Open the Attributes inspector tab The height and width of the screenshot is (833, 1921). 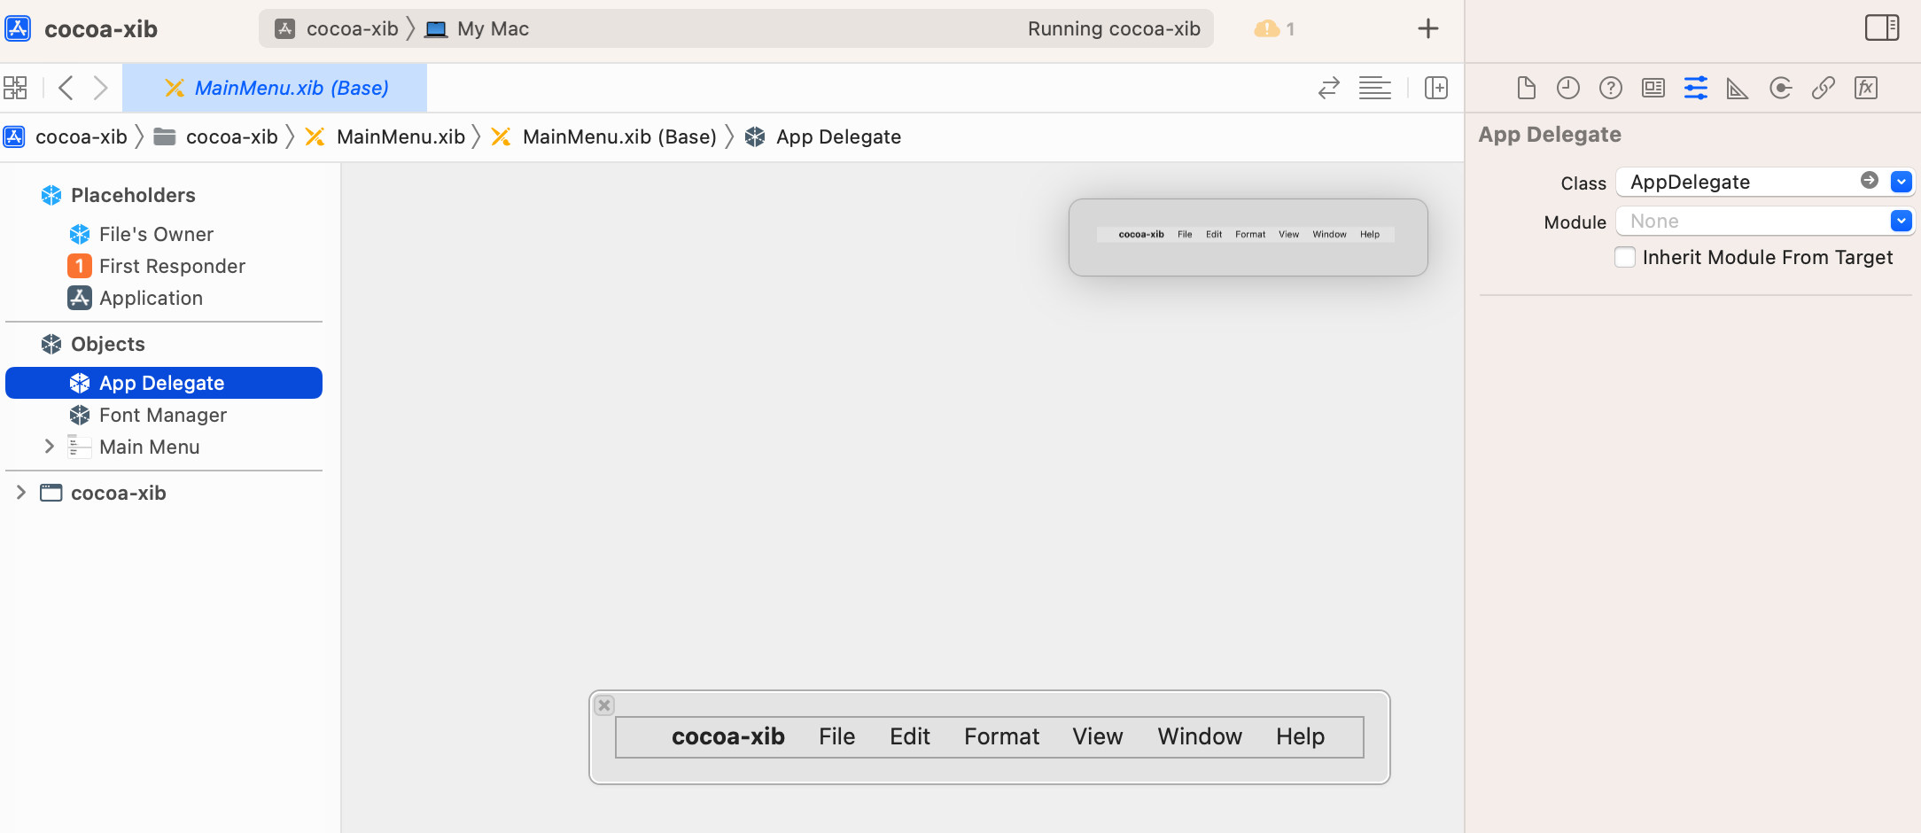(x=1696, y=88)
